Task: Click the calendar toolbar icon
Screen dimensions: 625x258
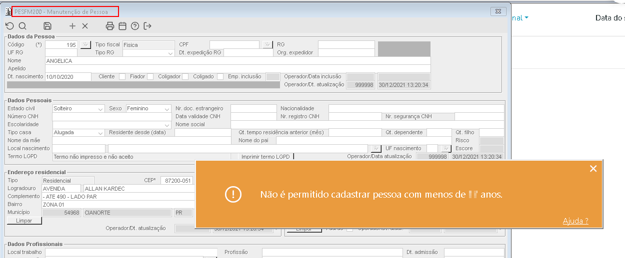Action: (x=122, y=26)
